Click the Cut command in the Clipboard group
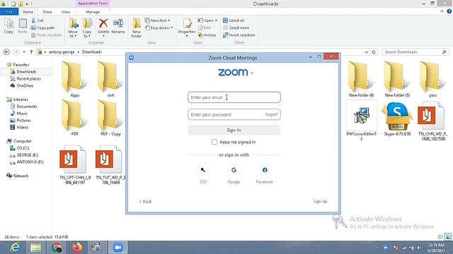Image resolution: width=453 pixels, height=254 pixels. pos(38,20)
